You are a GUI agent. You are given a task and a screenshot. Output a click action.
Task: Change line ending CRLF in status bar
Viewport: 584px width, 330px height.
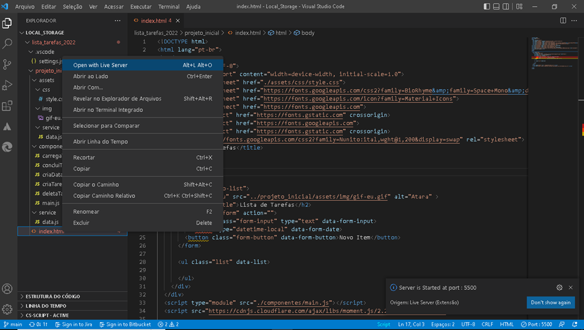pos(487,325)
